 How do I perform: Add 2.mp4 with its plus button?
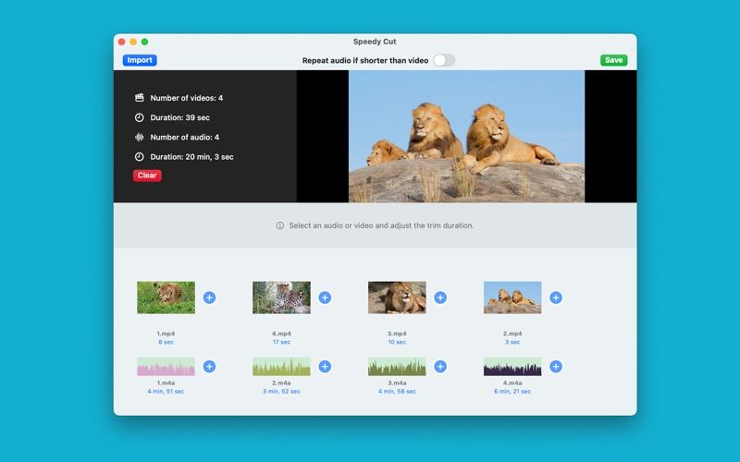point(556,298)
